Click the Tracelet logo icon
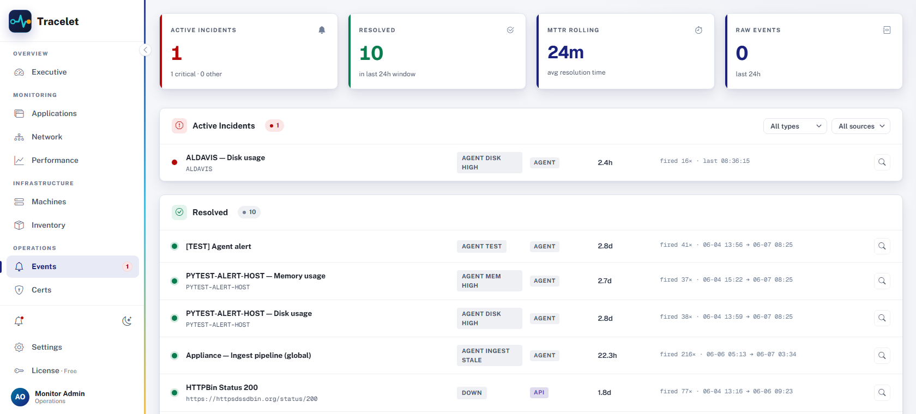Image resolution: width=916 pixels, height=414 pixels. pos(20,21)
